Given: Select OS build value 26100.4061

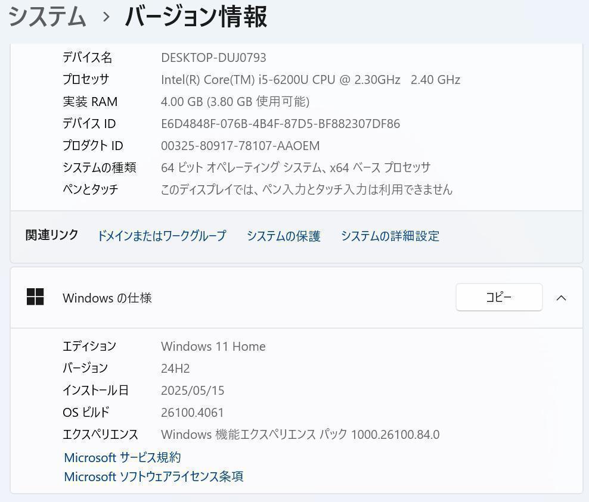Looking at the screenshot, I should pyautogui.click(x=193, y=413).
